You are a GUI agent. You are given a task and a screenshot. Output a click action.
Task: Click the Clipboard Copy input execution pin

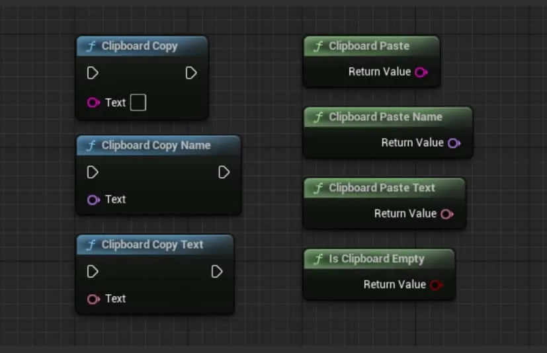[x=93, y=73]
